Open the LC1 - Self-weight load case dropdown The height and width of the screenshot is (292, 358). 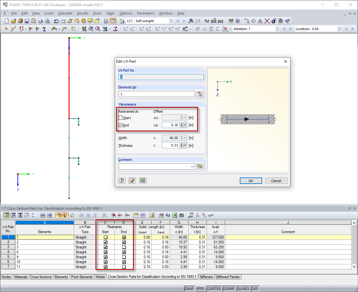[171, 21]
